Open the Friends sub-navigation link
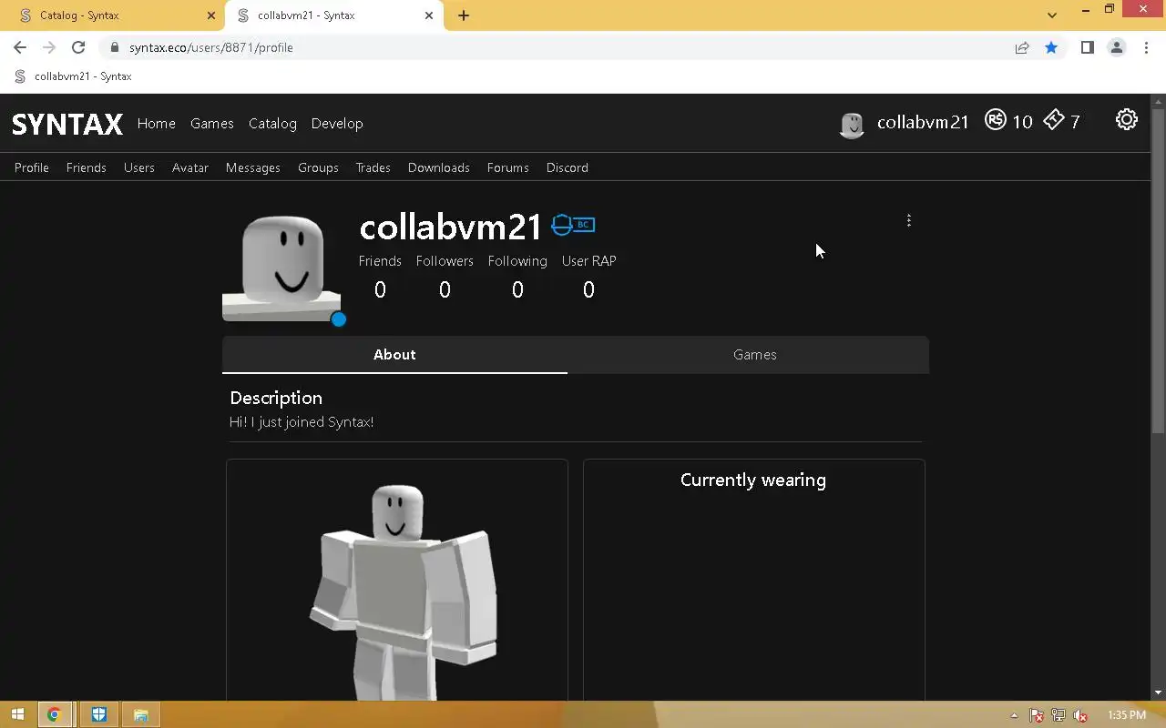The width and height of the screenshot is (1166, 728). click(x=87, y=167)
